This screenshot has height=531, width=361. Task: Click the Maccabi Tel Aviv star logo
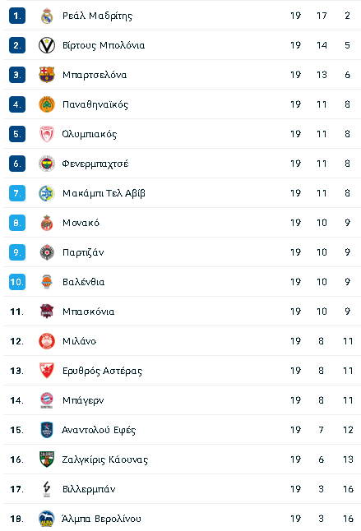[47, 193]
